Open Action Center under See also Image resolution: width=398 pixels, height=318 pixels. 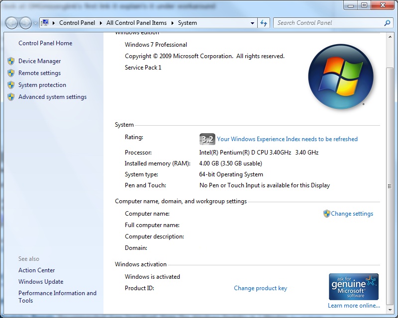[x=36, y=270]
